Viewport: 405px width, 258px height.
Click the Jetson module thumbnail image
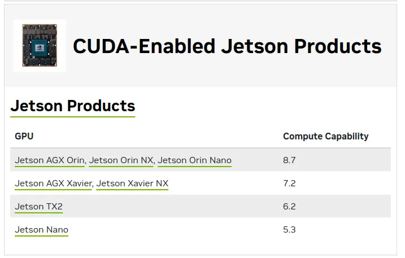pyautogui.click(x=39, y=46)
